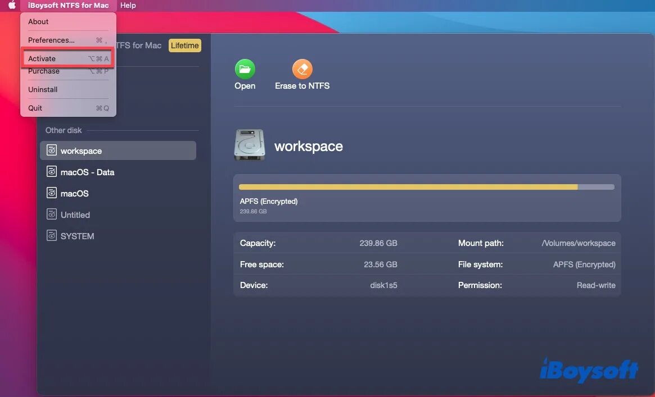This screenshot has height=397, width=655.
Task: Click the yellow disk usage bar
Action: pyautogui.click(x=427, y=187)
